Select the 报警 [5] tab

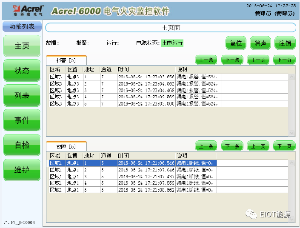point(66,60)
